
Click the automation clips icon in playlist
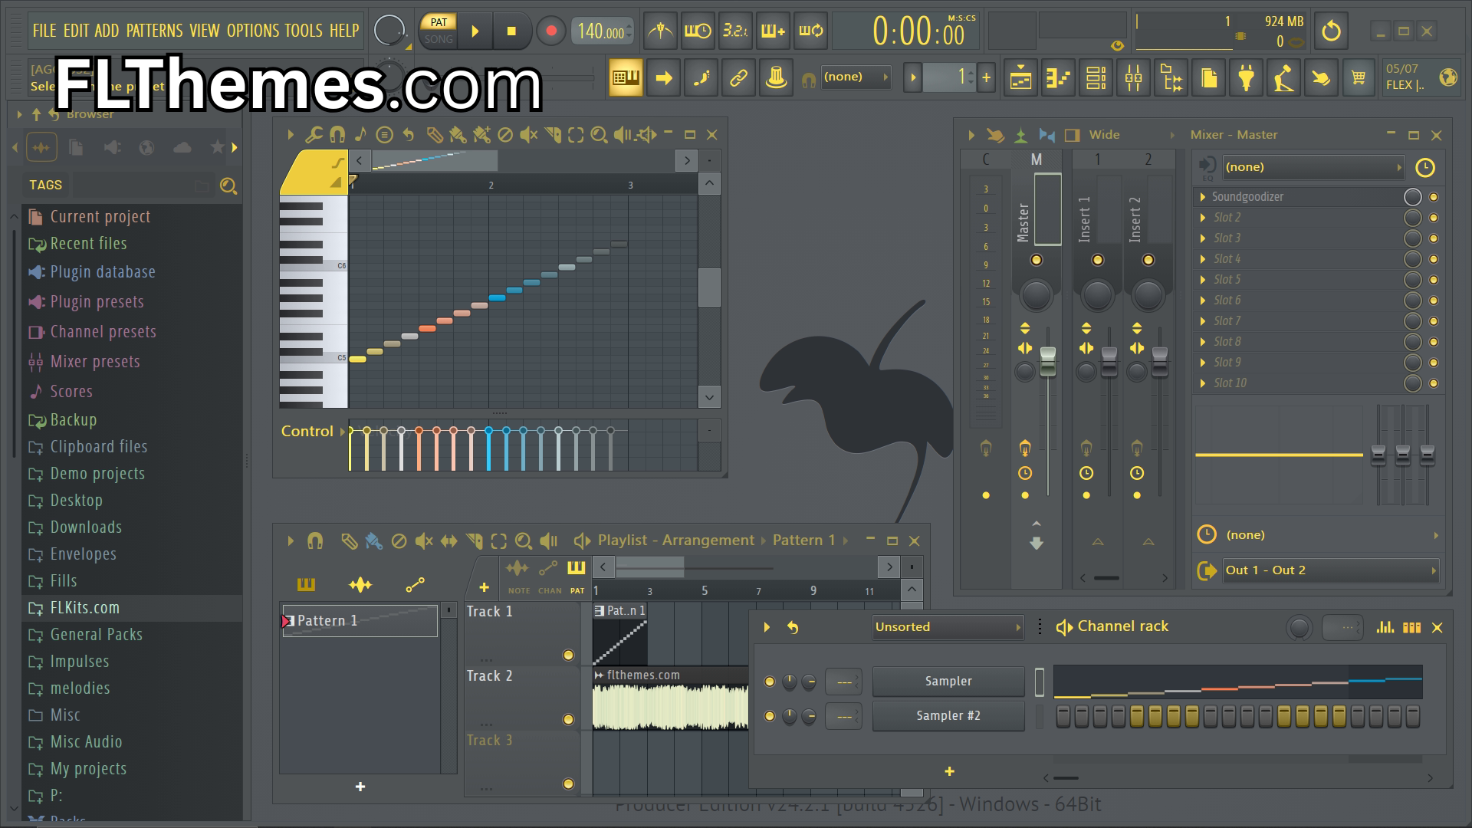tap(415, 585)
